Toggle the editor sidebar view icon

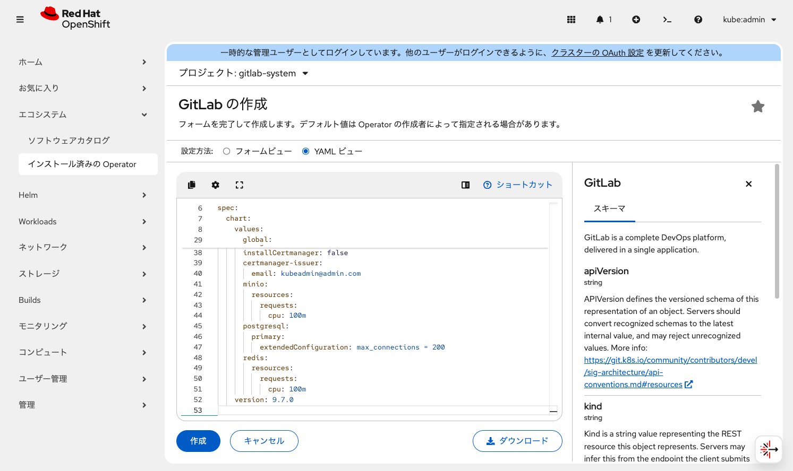click(x=465, y=185)
